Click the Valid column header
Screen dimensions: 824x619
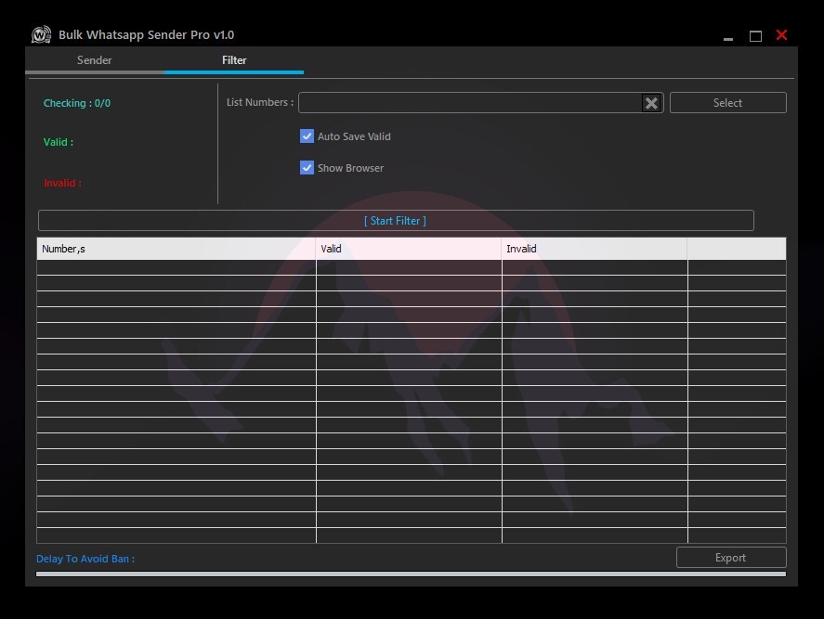409,249
